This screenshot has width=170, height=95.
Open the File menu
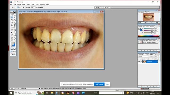click(x=11, y=4)
